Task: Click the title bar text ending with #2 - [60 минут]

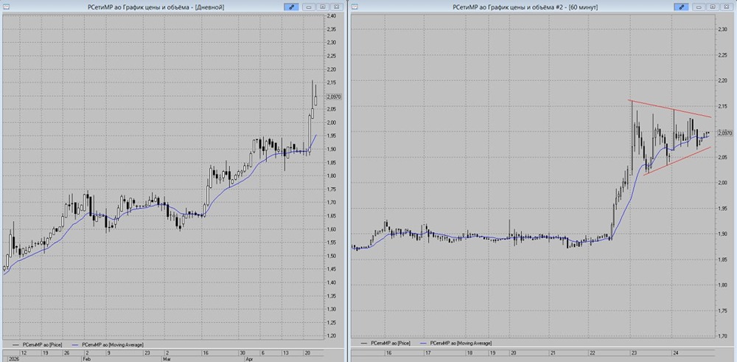Action: tap(525, 7)
